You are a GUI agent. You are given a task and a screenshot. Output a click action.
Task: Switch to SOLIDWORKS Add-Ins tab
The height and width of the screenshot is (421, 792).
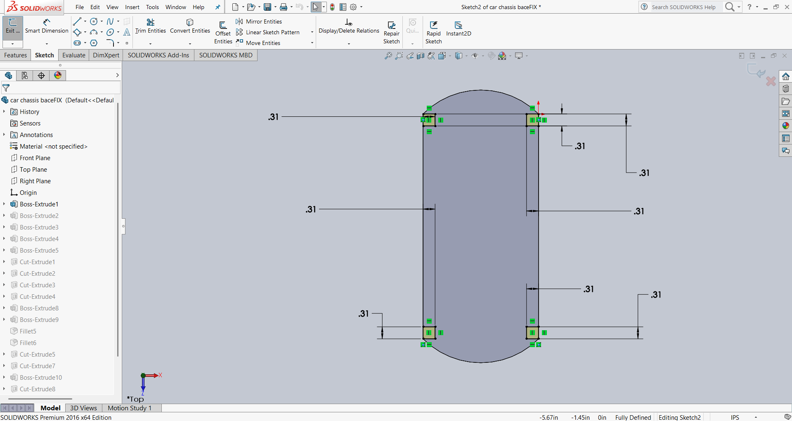[158, 55]
